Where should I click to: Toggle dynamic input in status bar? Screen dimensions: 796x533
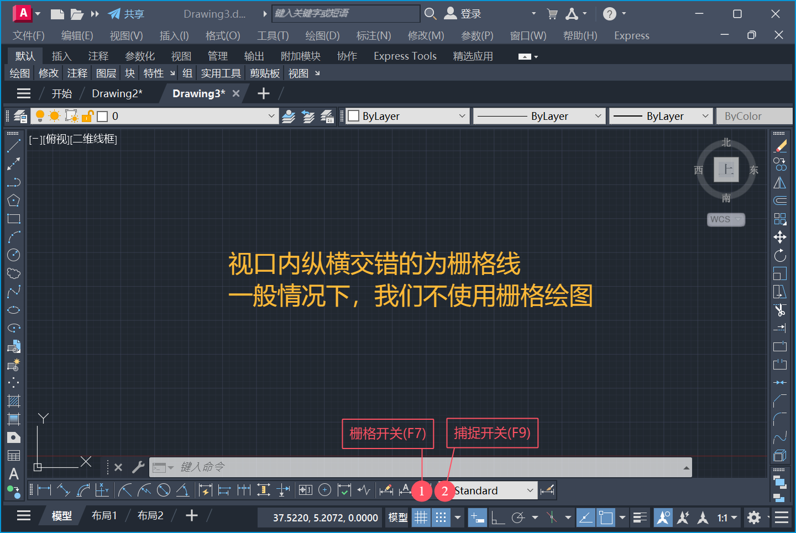coord(478,518)
